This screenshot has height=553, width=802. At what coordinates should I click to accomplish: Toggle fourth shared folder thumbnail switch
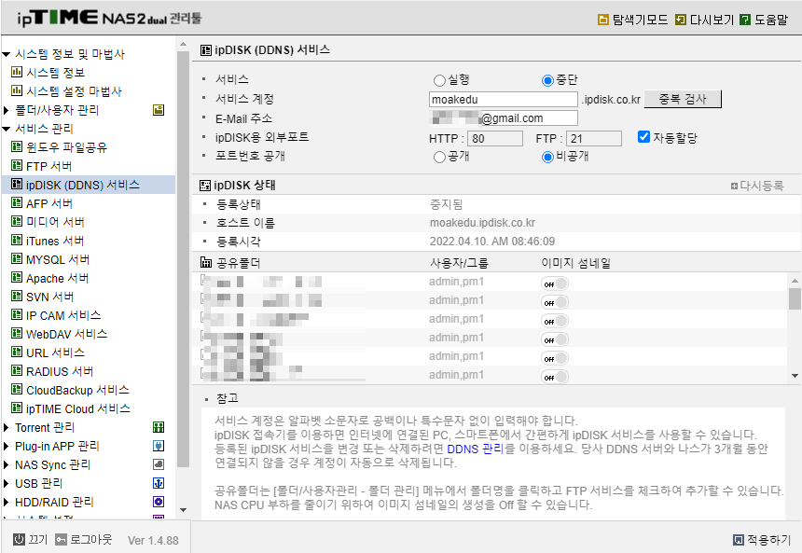(x=555, y=339)
